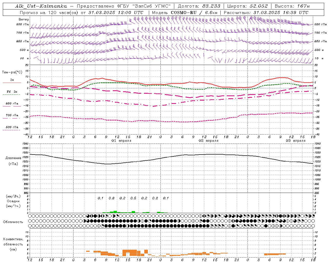This screenshot has height=262, width=328.
Task: Click the 850 гПа temperature legend entry
Action: (x=12, y=103)
